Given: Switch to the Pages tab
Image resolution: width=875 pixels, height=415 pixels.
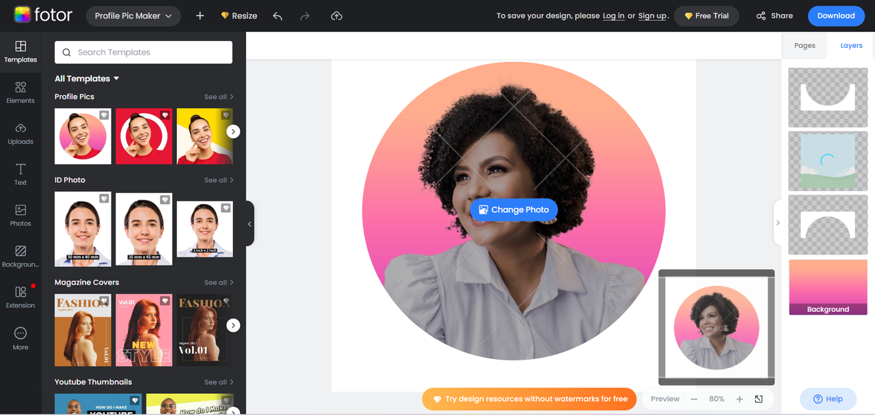Looking at the screenshot, I should click(805, 45).
